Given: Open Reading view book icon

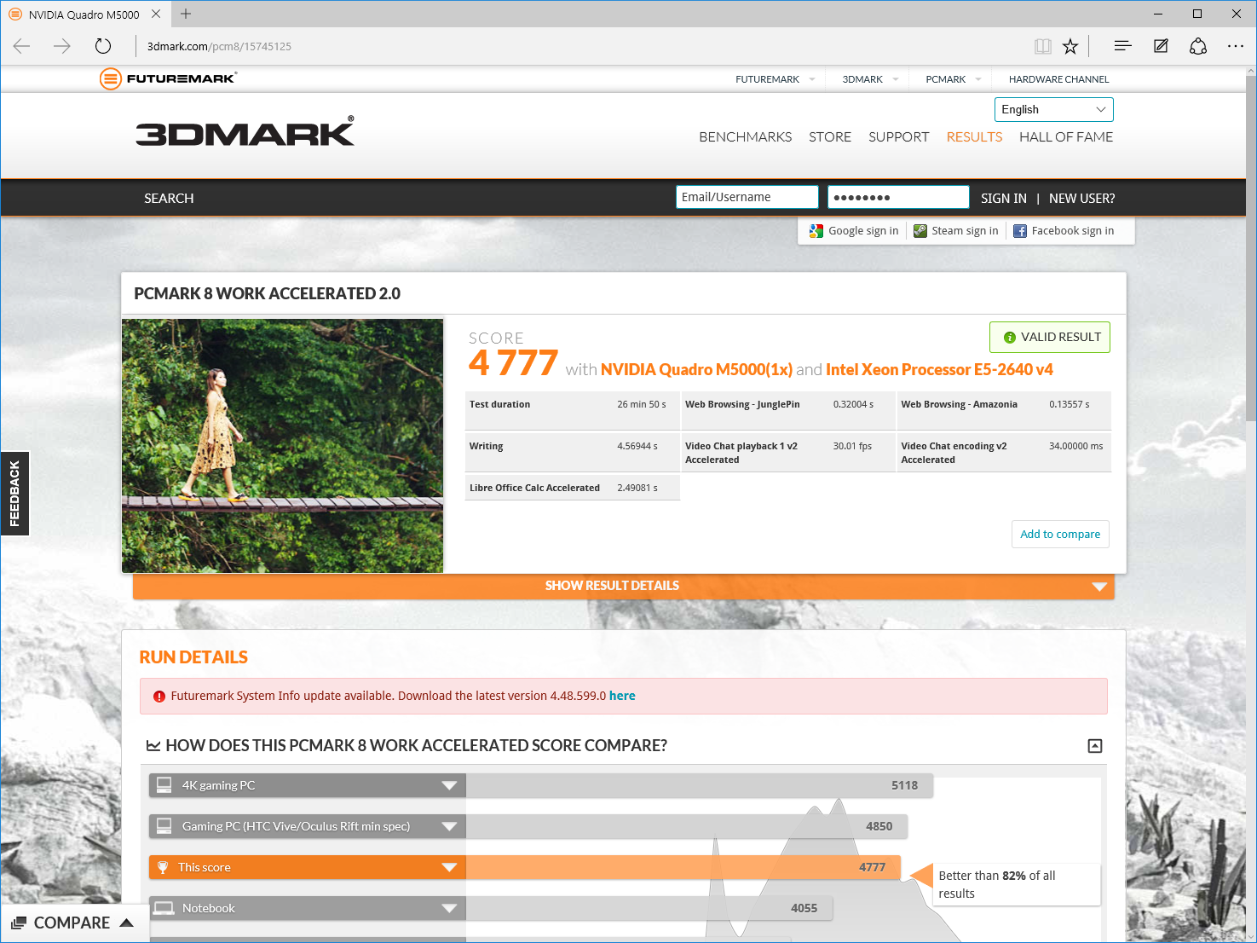Looking at the screenshot, I should [x=1042, y=46].
